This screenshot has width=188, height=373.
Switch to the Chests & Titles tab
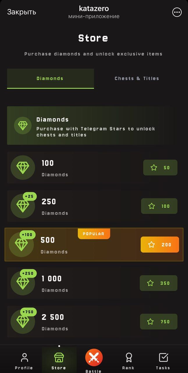point(136,78)
